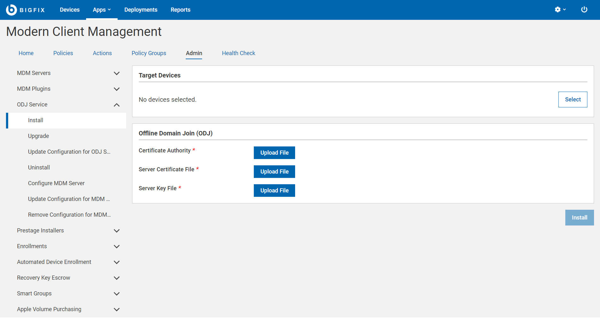Expand the MDM Plugins chevron
The image size is (600, 325).
tap(116, 89)
